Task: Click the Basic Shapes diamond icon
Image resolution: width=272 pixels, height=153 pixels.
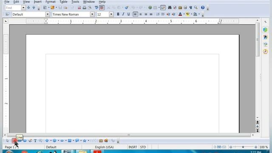Action: [x=47, y=141]
